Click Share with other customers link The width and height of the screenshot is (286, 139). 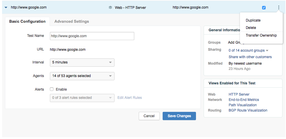(x=250, y=57)
